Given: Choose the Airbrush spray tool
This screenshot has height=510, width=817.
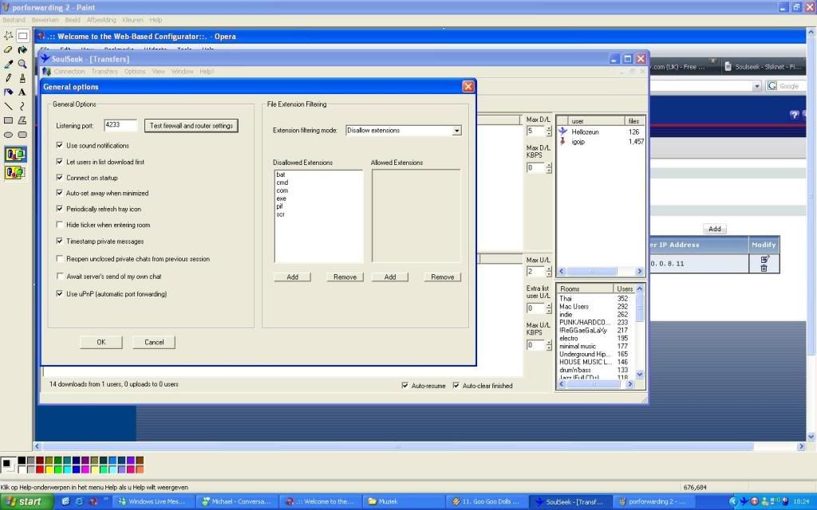Looking at the screenshot, I should (x=8, y=92).
